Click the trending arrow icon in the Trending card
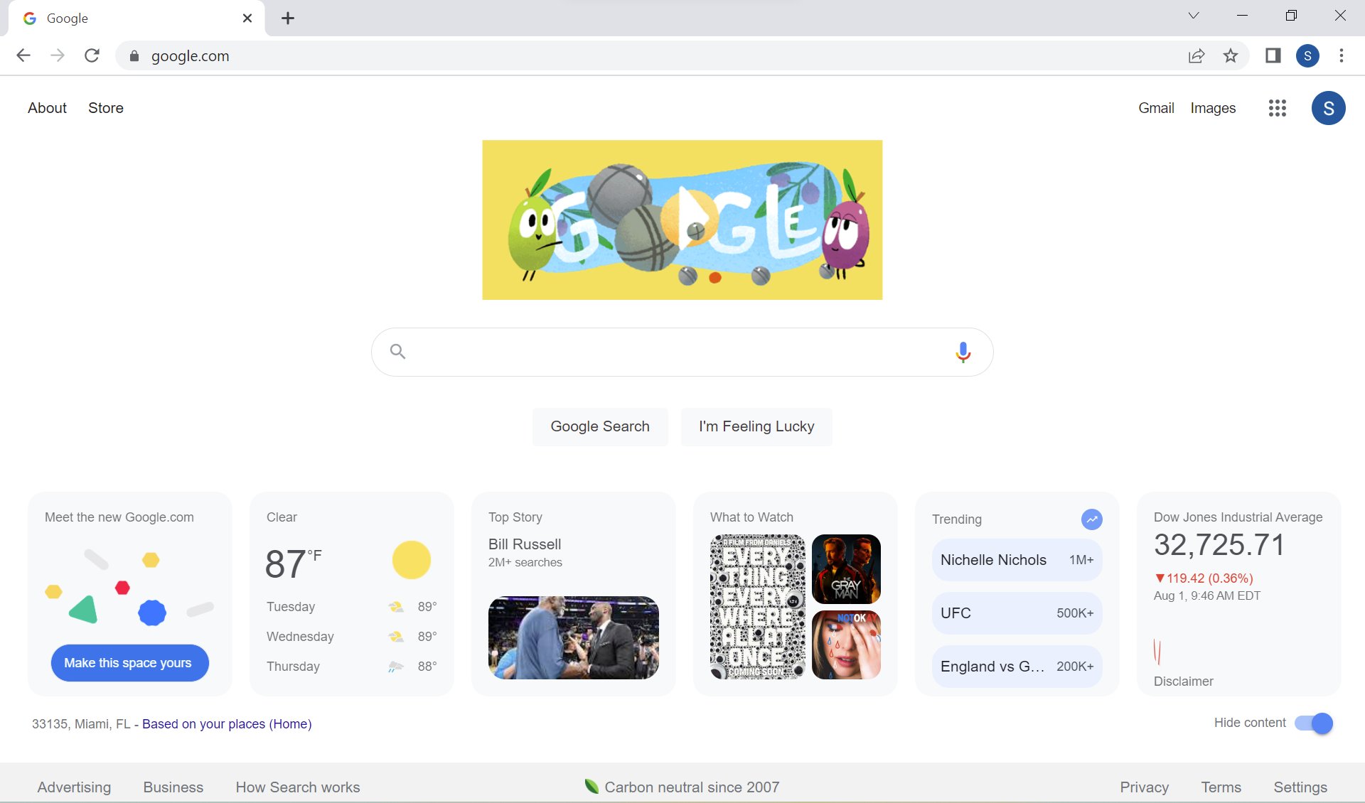This screenshot has height=803, width=1365. tap(1091, 519)
